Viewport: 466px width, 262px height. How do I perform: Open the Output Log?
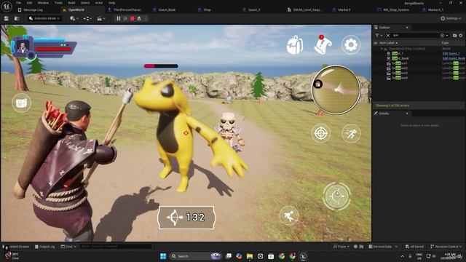pyautogui.click(x=45, y=247)
